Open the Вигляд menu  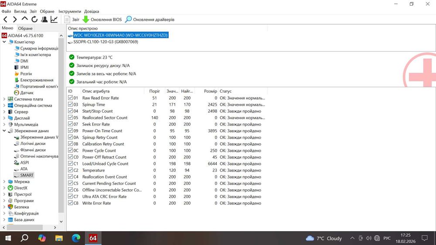[x=20, y=11]
